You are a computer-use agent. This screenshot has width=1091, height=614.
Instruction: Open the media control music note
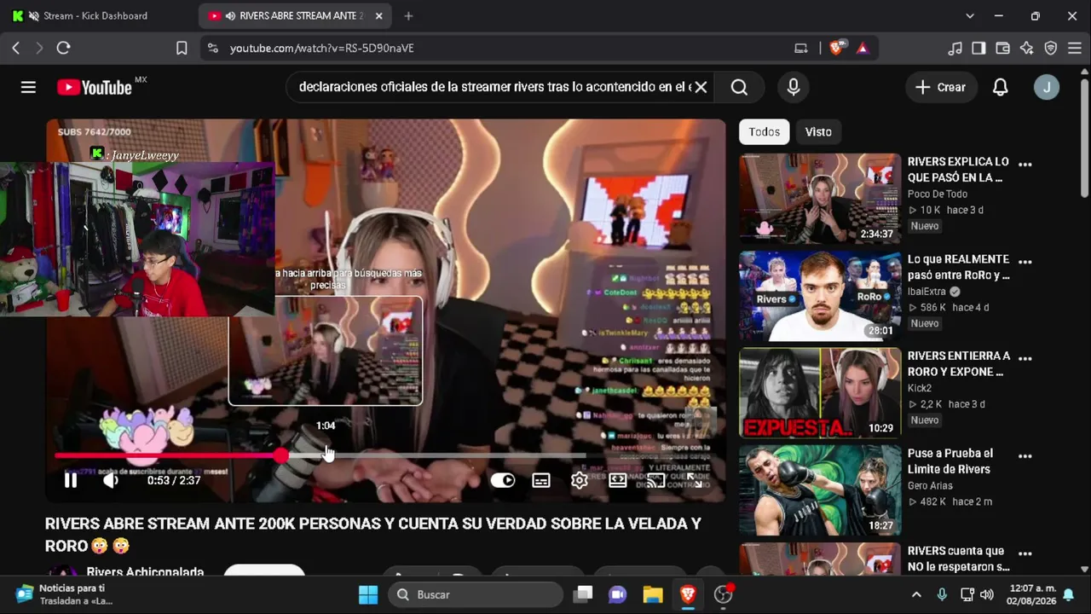point(955,48)
